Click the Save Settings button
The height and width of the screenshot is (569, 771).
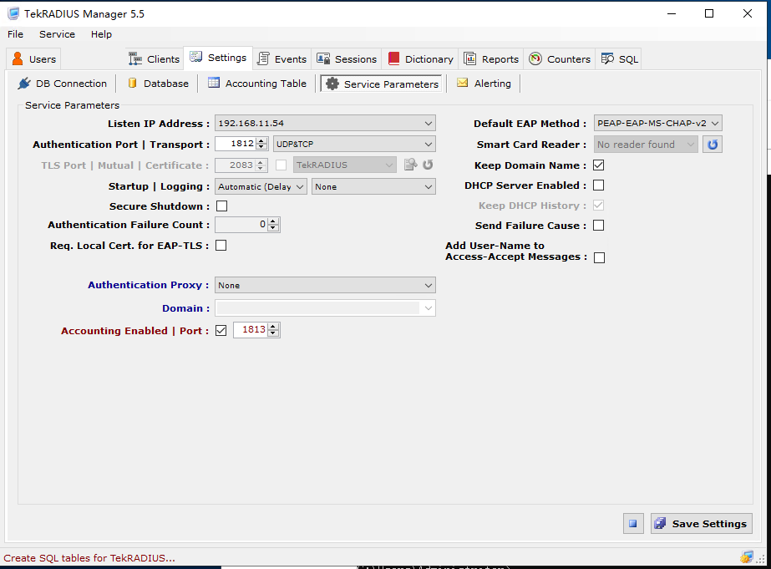coord(702,524)
